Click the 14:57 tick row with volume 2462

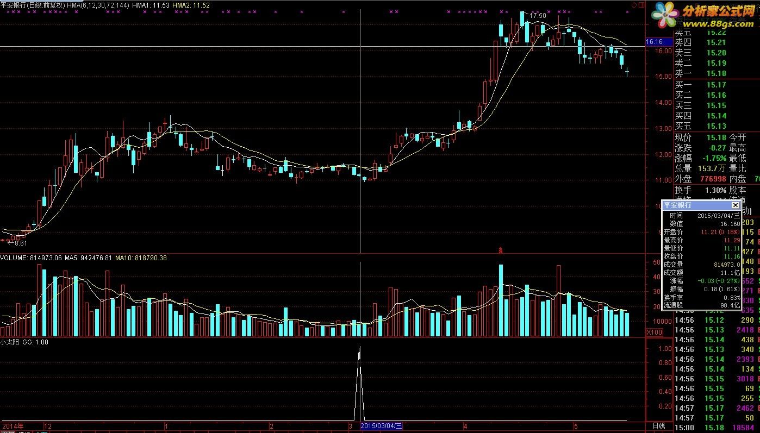click(x=717, y=408)
